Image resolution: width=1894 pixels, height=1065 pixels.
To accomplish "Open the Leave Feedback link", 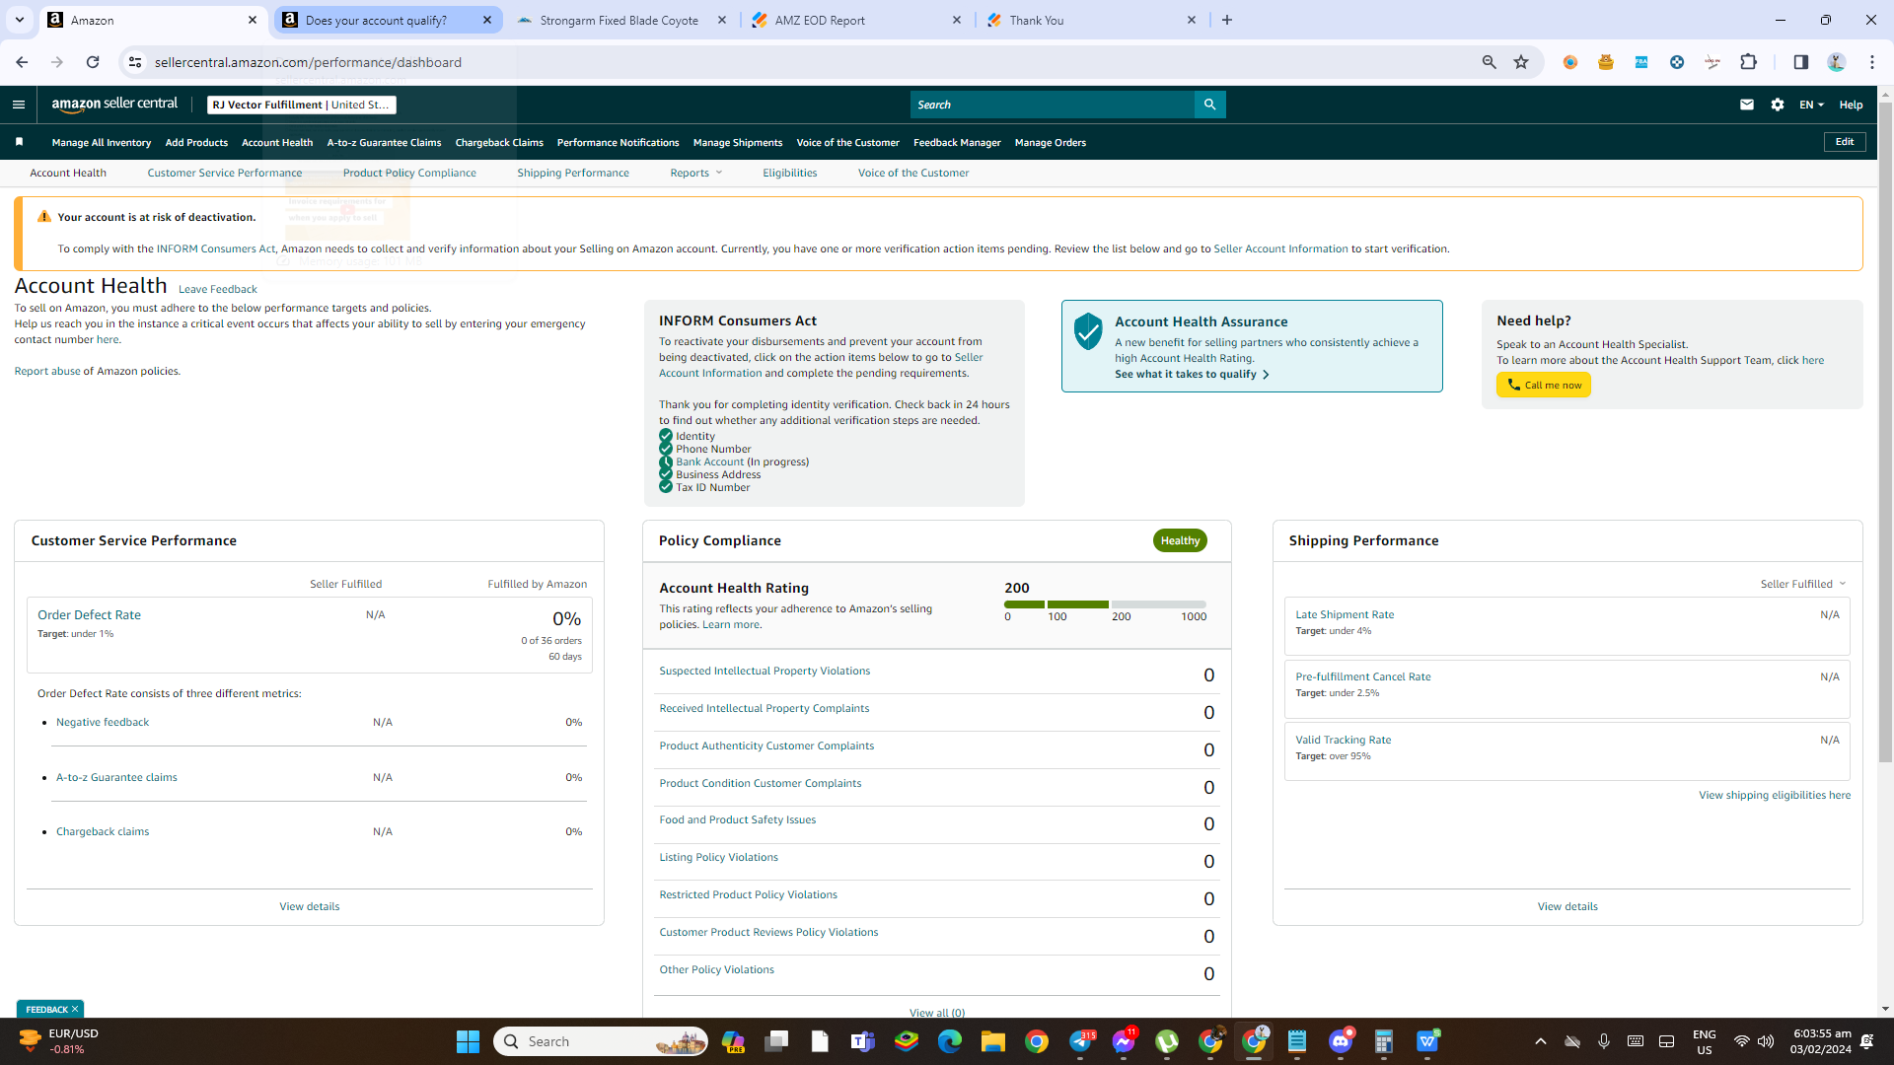I will 218,289.
